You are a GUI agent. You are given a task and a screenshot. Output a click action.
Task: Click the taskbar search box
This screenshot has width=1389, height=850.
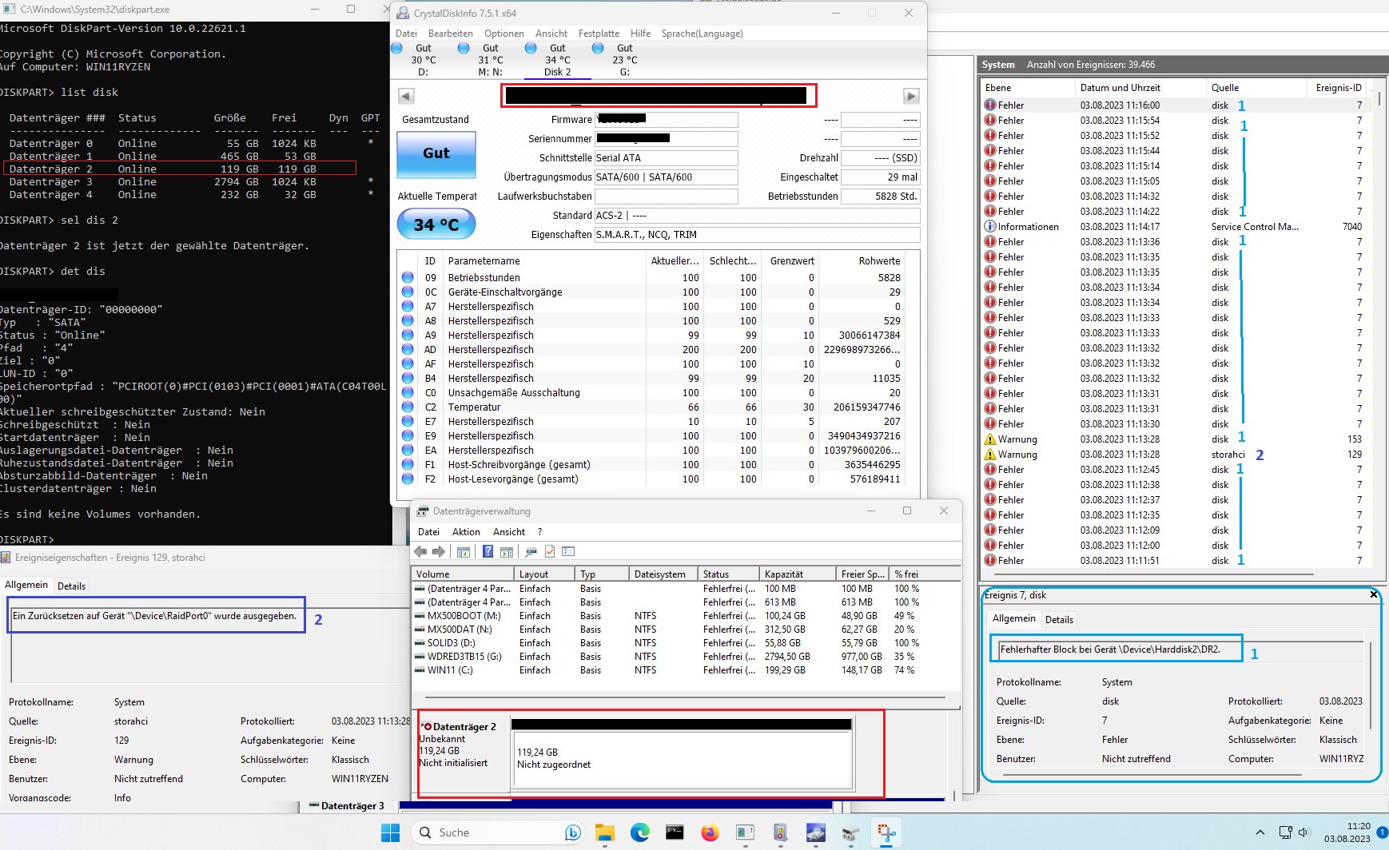click(x=497, y=832)
